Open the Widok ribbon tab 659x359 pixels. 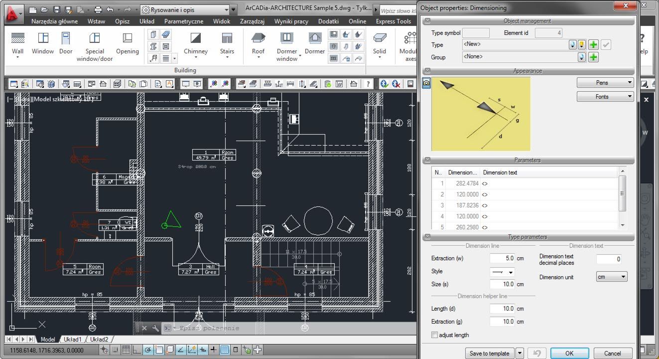(x=222, y=21)
